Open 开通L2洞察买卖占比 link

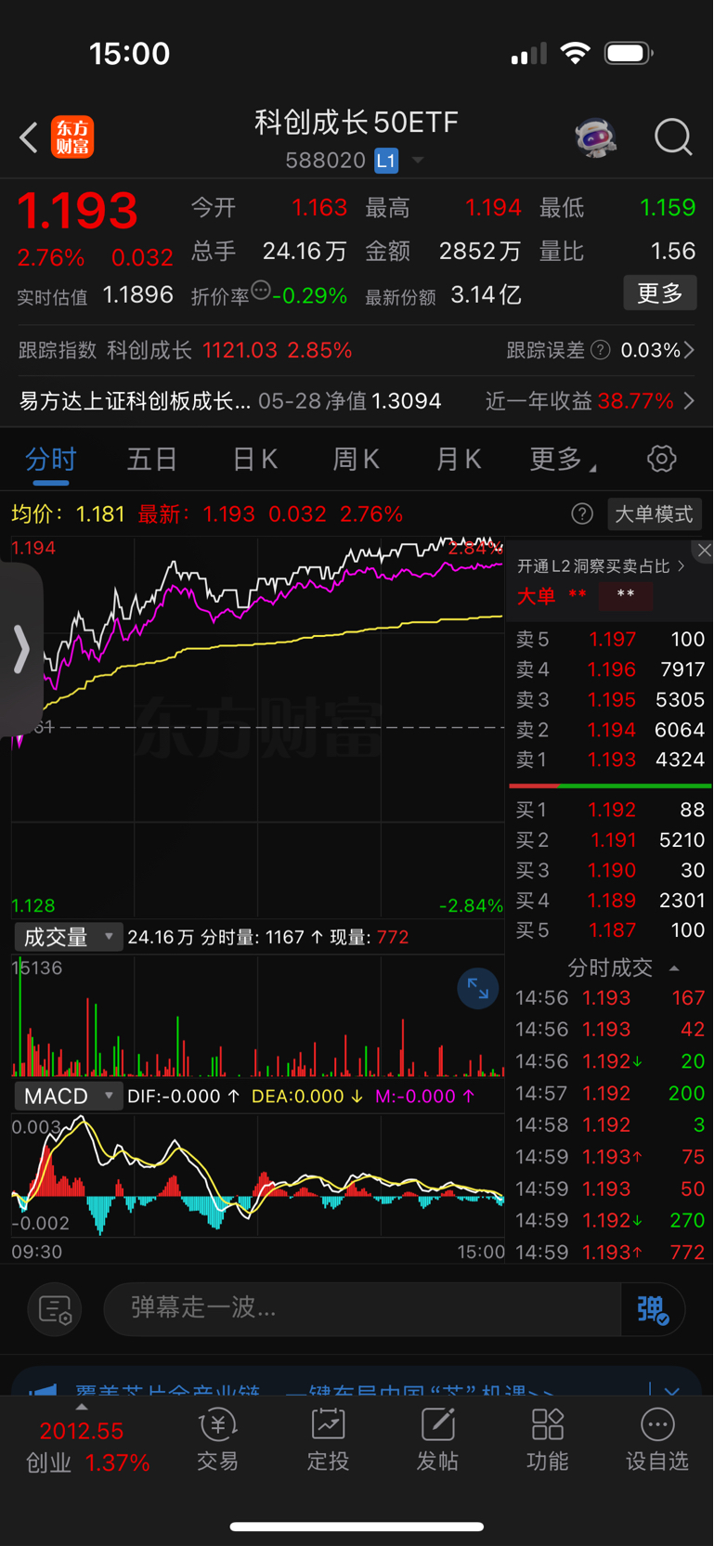601,566
